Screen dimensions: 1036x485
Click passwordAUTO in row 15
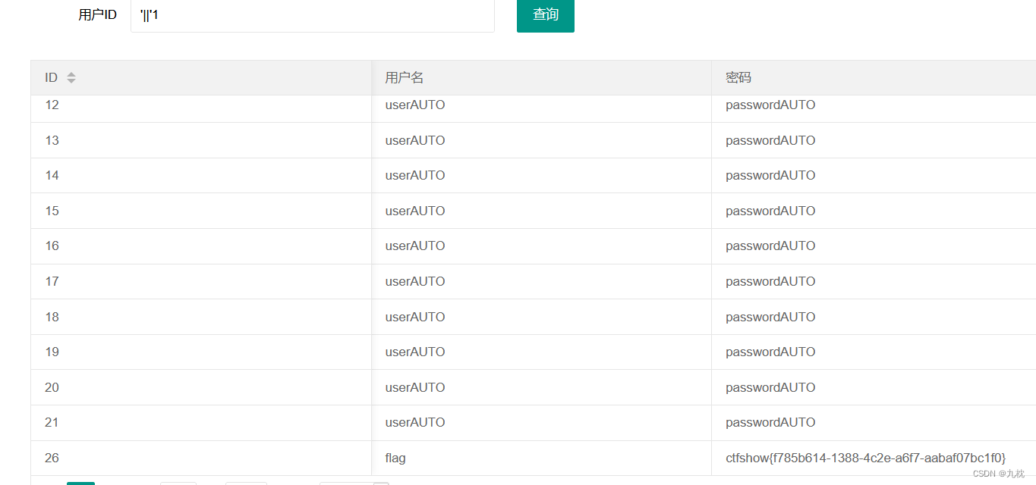pyautogui.click(x=770, y=211)
